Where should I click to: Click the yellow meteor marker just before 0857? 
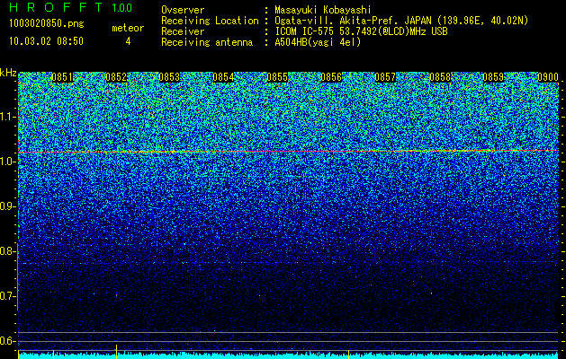(348, 354)
